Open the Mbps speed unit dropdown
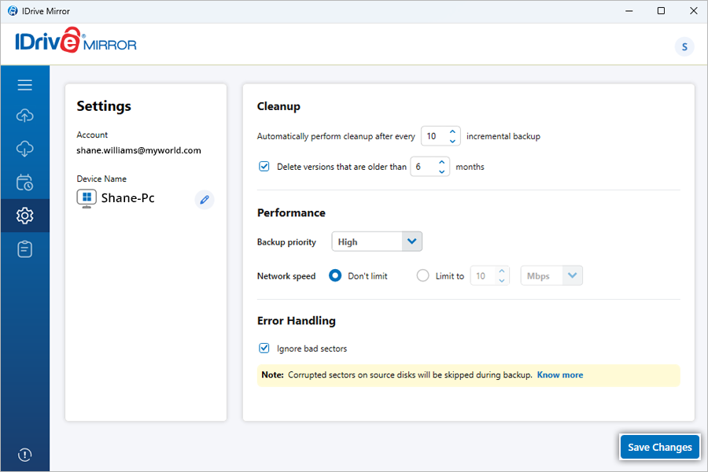Viewport: 708px width, 472px height. click(551, 276)
